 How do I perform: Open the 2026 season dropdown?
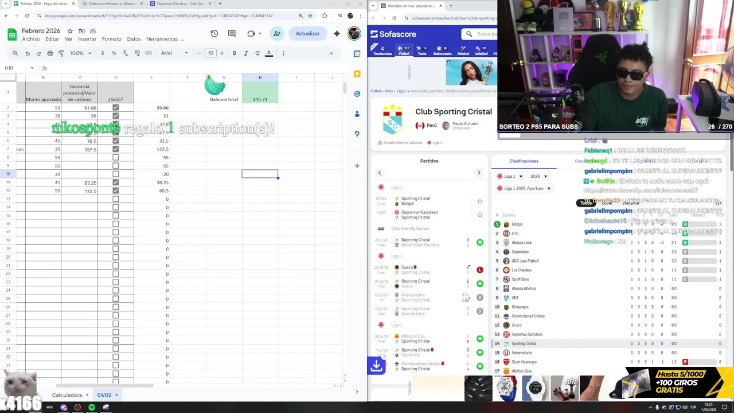tap(538, 176)
